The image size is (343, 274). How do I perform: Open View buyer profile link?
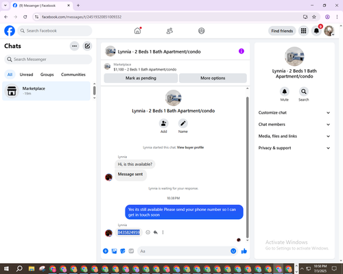[190, 147]
